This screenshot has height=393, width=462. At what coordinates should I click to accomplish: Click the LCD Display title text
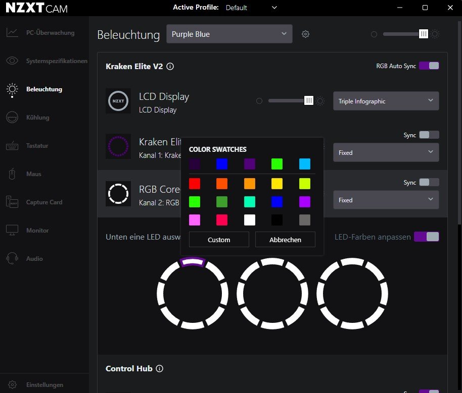(164, 96)
